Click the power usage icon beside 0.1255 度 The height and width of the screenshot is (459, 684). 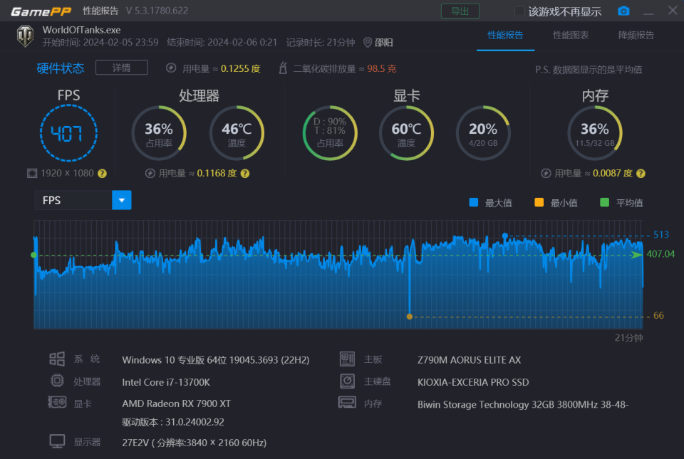pos(171,68)
